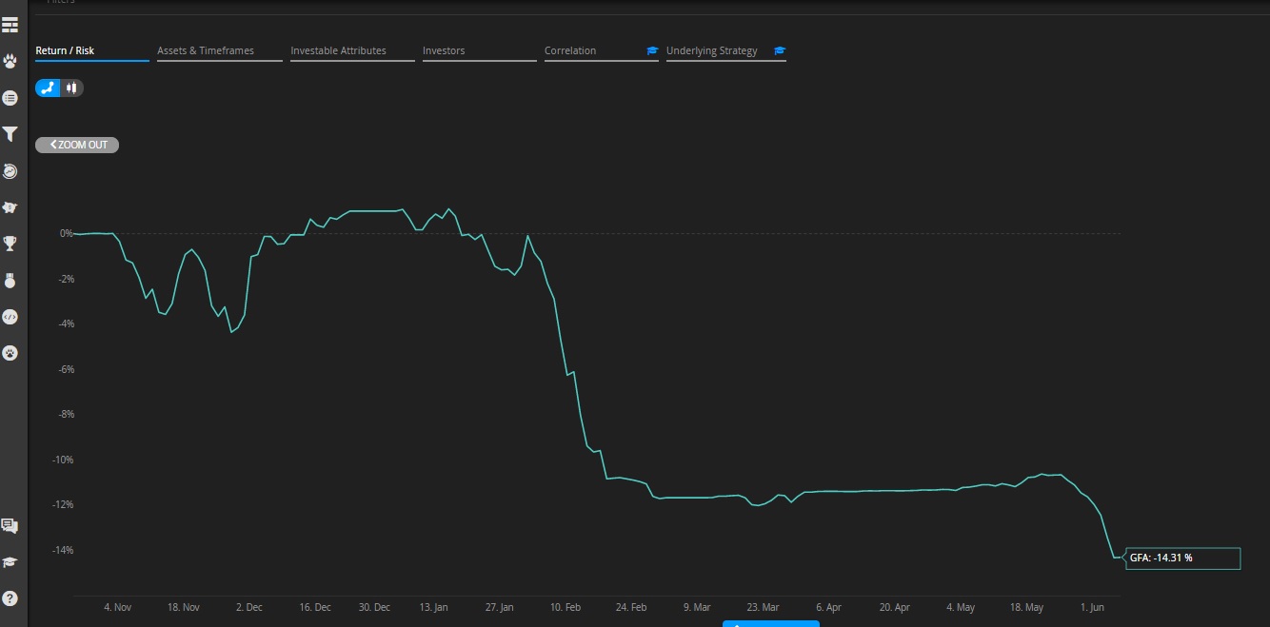
Task: Click the 27. Jan date label
Action: [500, 607]
